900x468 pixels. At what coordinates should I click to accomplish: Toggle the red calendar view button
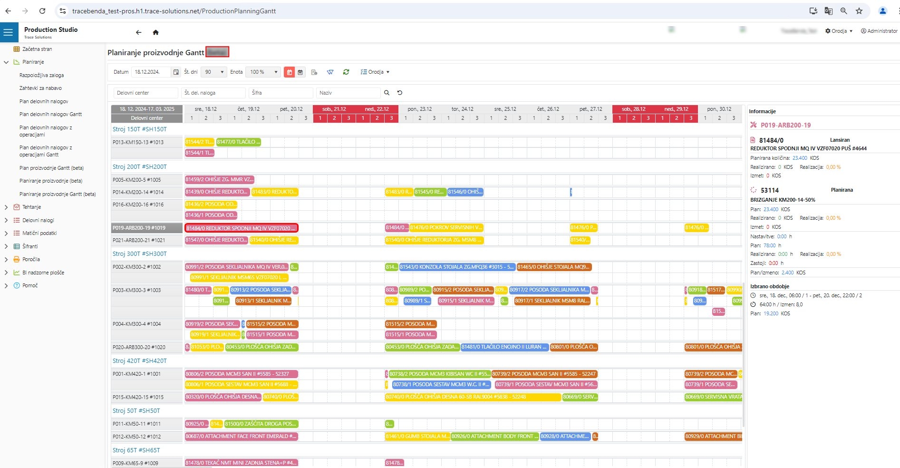point(289,72)
